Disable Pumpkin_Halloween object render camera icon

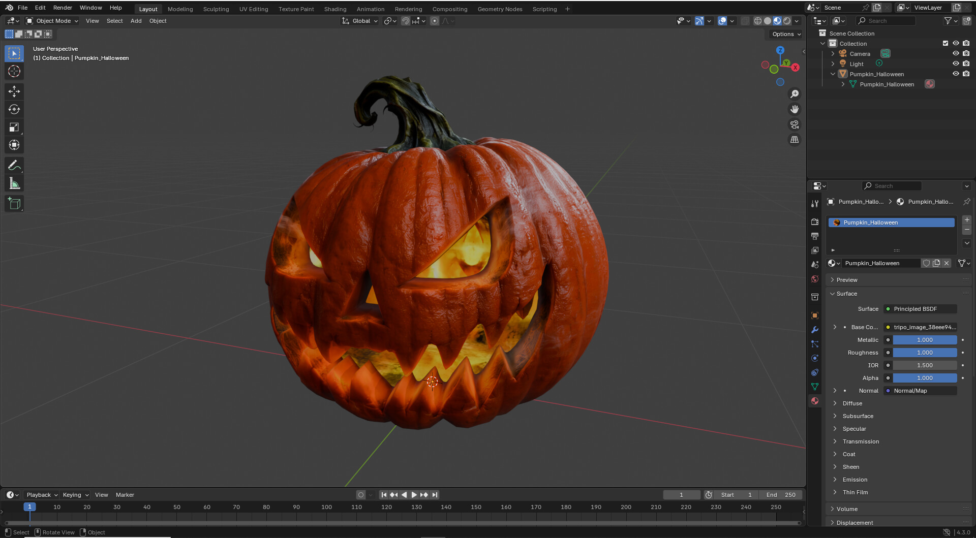(966, 74)
